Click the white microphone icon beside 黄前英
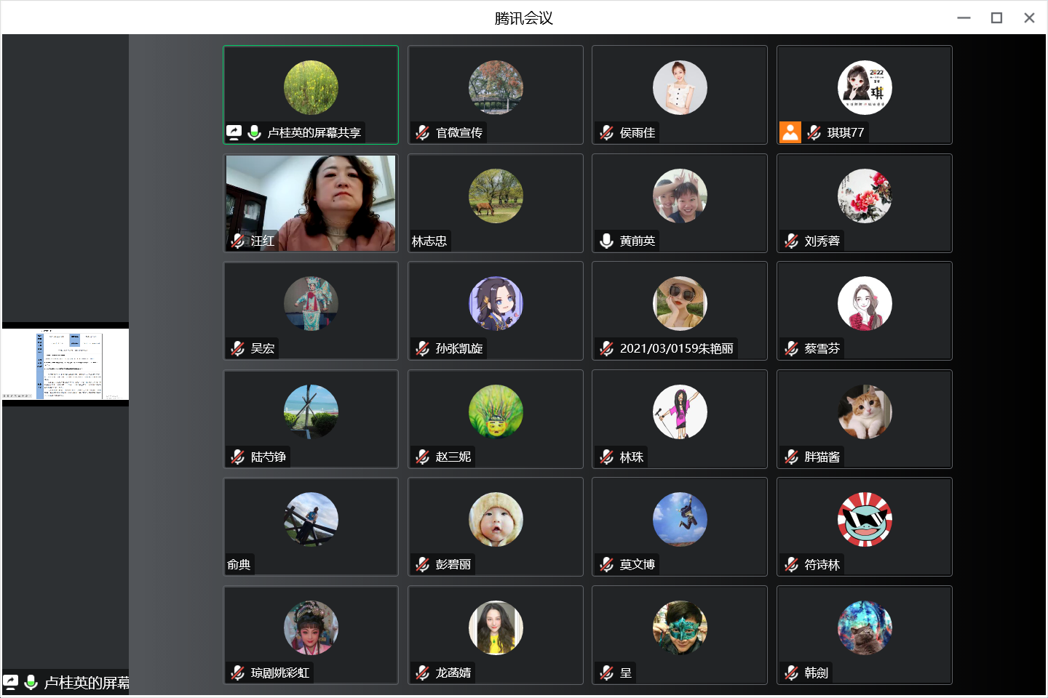 pyautogui.click(x=606, y=241)
